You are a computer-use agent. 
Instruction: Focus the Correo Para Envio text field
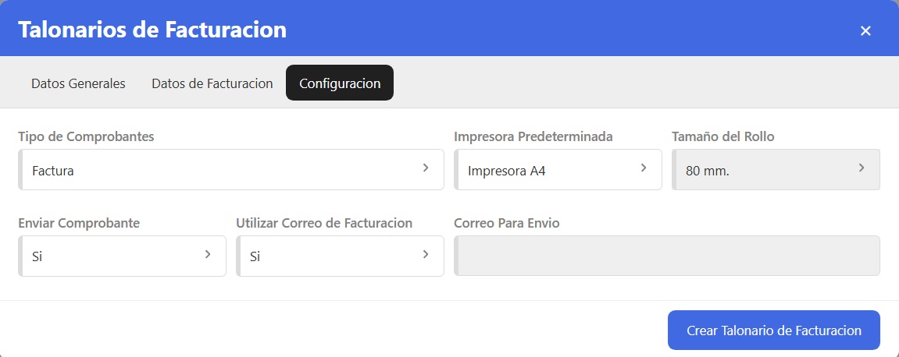point(667,256)
